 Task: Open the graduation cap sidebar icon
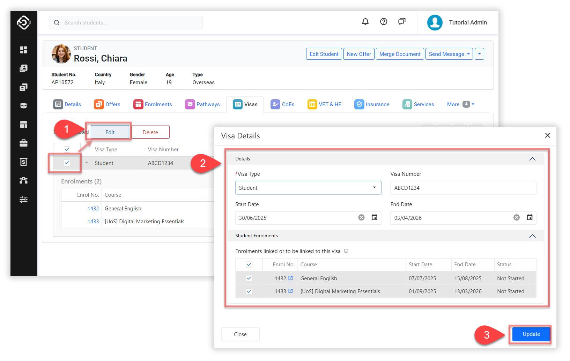23,106
